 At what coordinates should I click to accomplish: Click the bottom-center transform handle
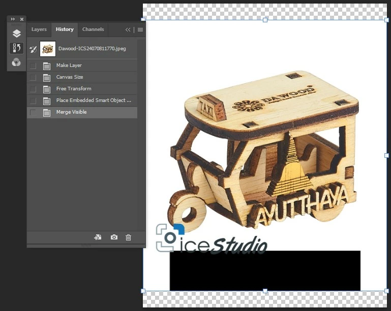(265, 291)
